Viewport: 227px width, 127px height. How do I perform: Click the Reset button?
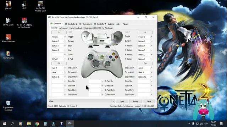(x=135, y=102)
